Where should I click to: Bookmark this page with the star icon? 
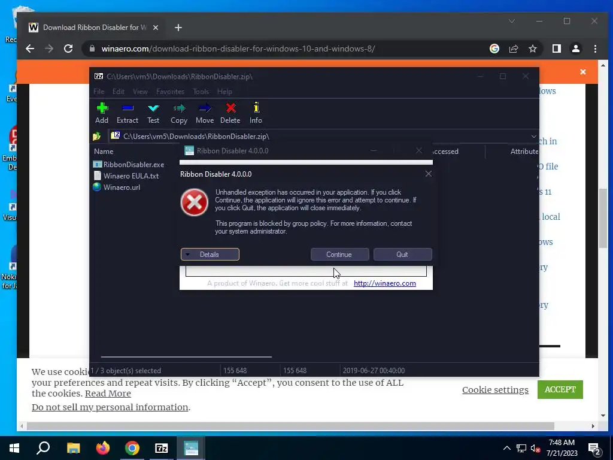tap(532, 49)
